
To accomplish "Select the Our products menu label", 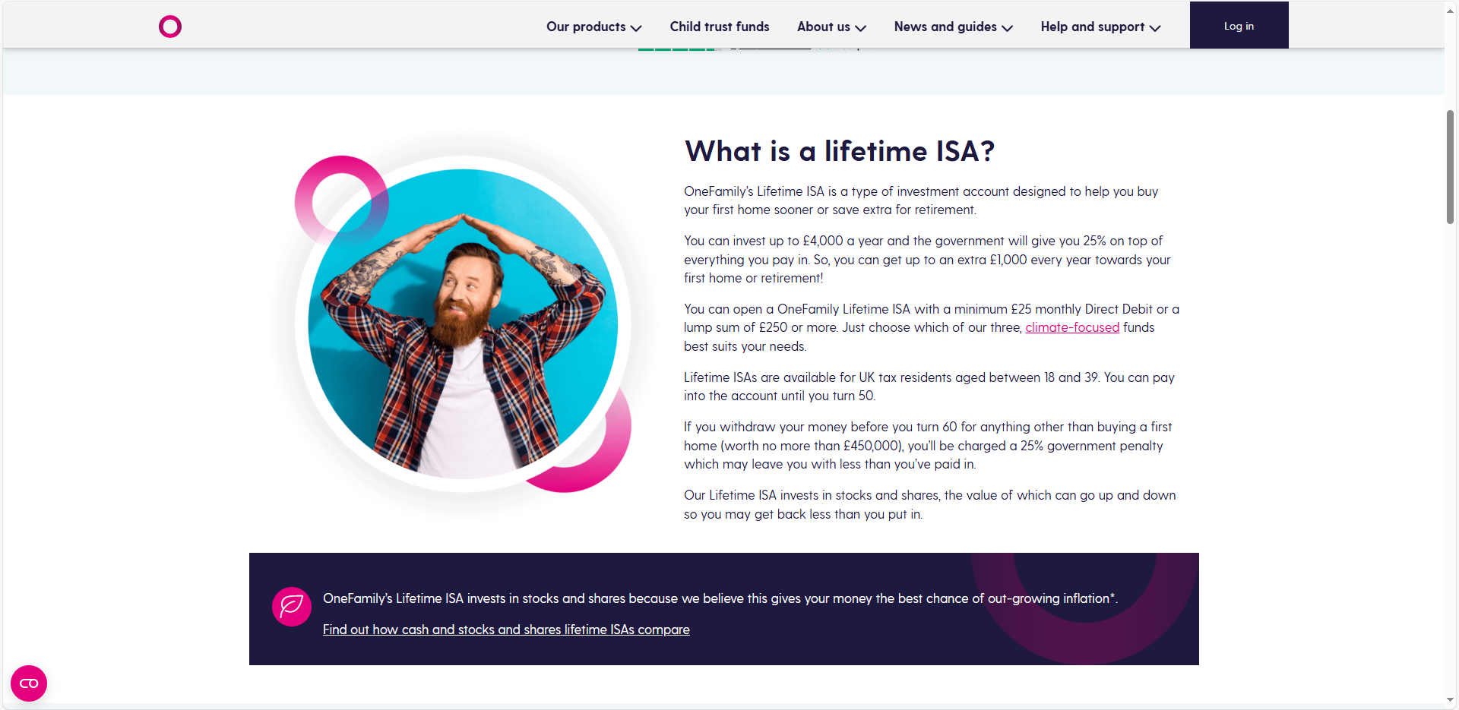I will 585,27.
